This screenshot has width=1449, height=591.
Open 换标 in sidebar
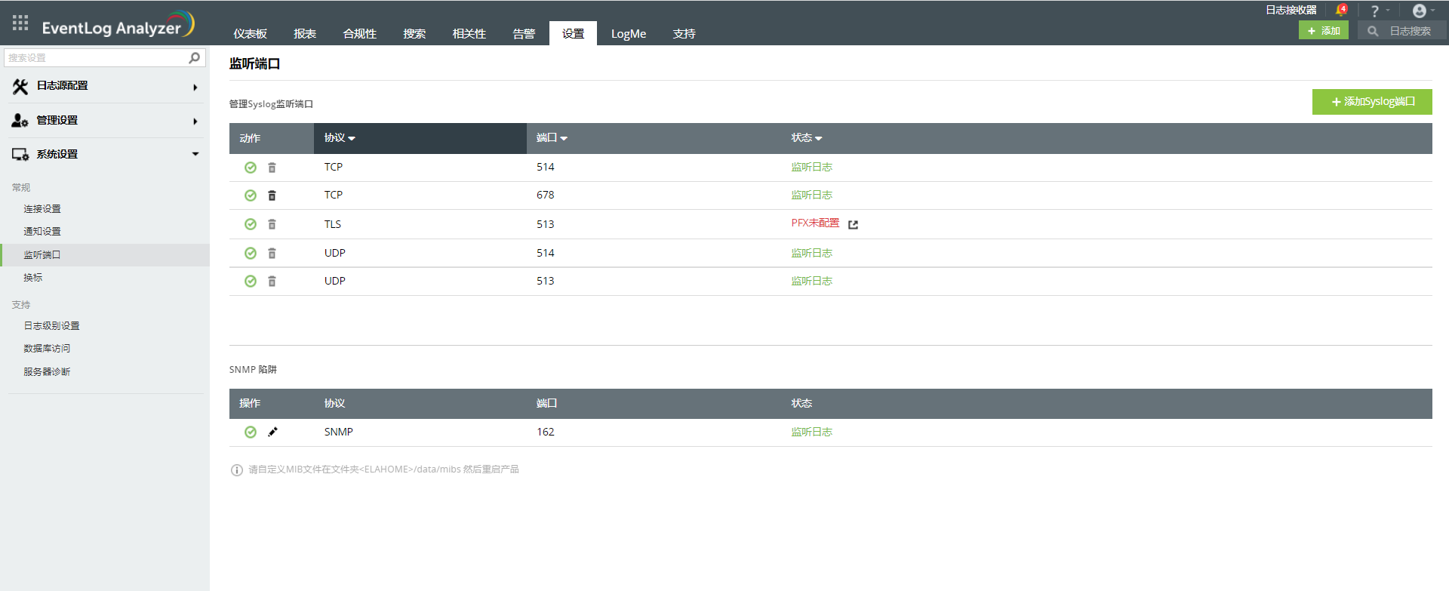[x=33, y=278]
